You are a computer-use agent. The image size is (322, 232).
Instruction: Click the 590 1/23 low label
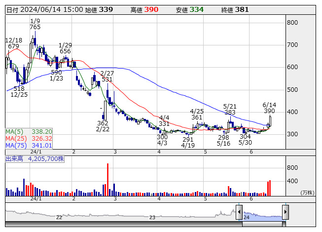pos(56,76)
